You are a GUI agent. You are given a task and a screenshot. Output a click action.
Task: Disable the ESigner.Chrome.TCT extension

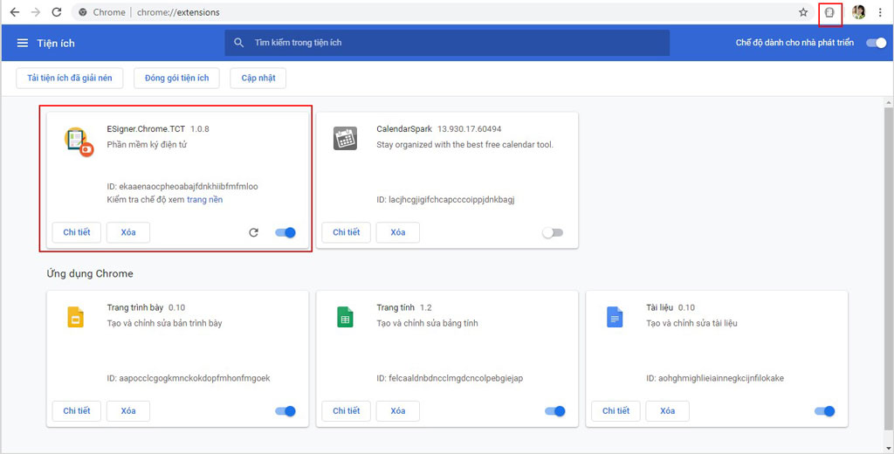tap(285, 232)
